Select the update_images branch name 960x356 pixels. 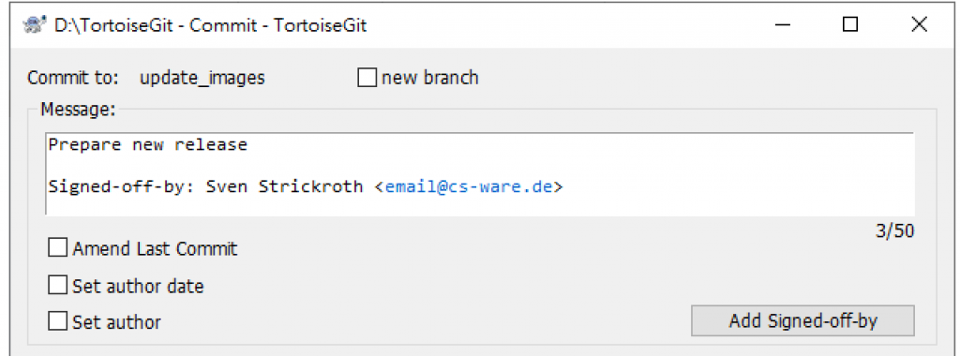pyautogui.click(x=202, y=79)
